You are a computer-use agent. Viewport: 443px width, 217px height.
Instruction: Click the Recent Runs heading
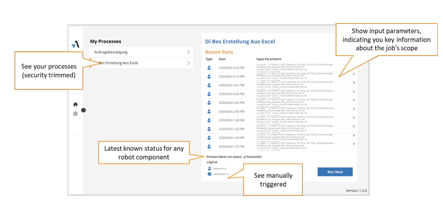click(x=219, y=52)
